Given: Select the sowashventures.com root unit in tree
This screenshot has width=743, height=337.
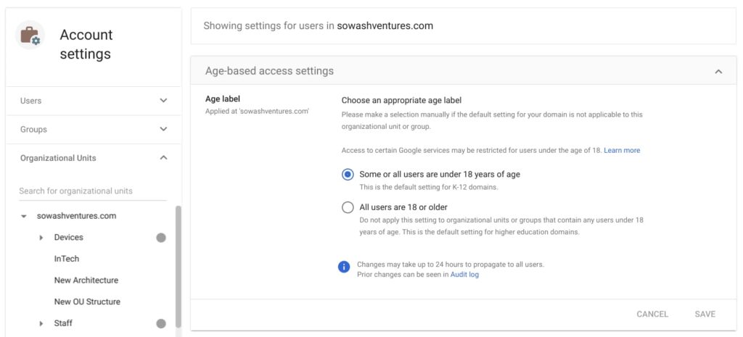Looking at the screenshot, I should (x=77, y=216).
